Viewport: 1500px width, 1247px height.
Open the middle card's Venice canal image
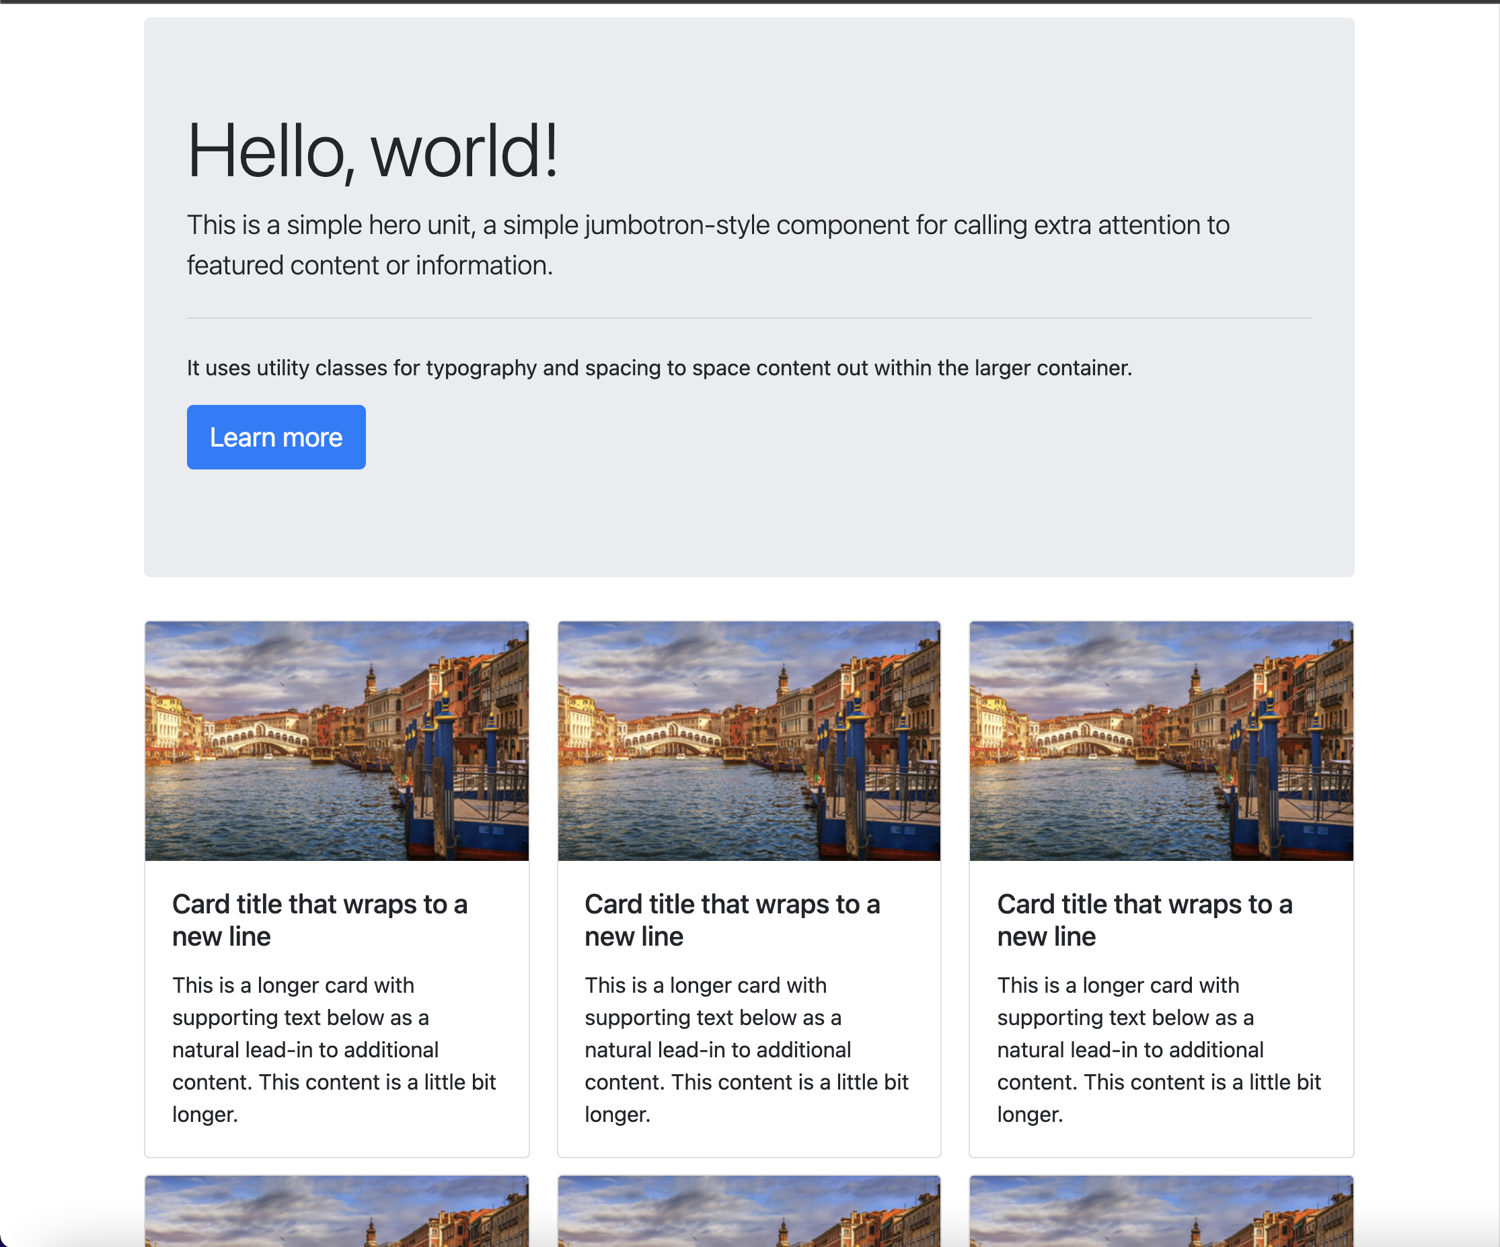748,741
